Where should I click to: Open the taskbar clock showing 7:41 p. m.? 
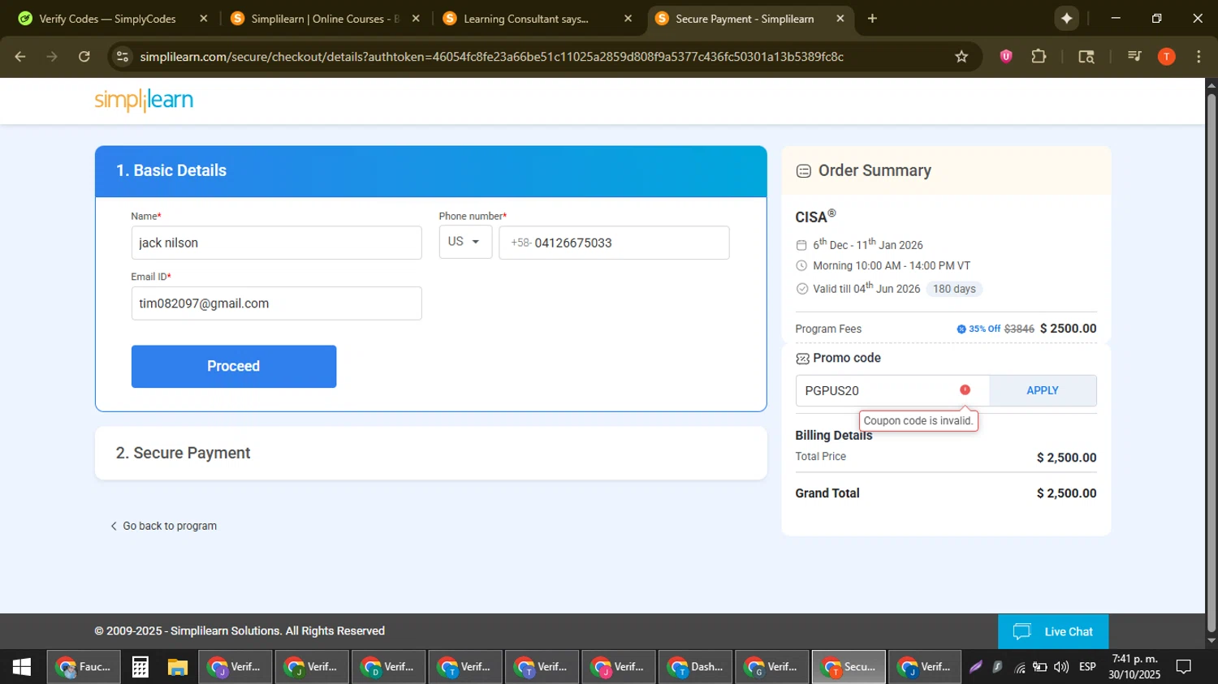[x=1134, y=667]
